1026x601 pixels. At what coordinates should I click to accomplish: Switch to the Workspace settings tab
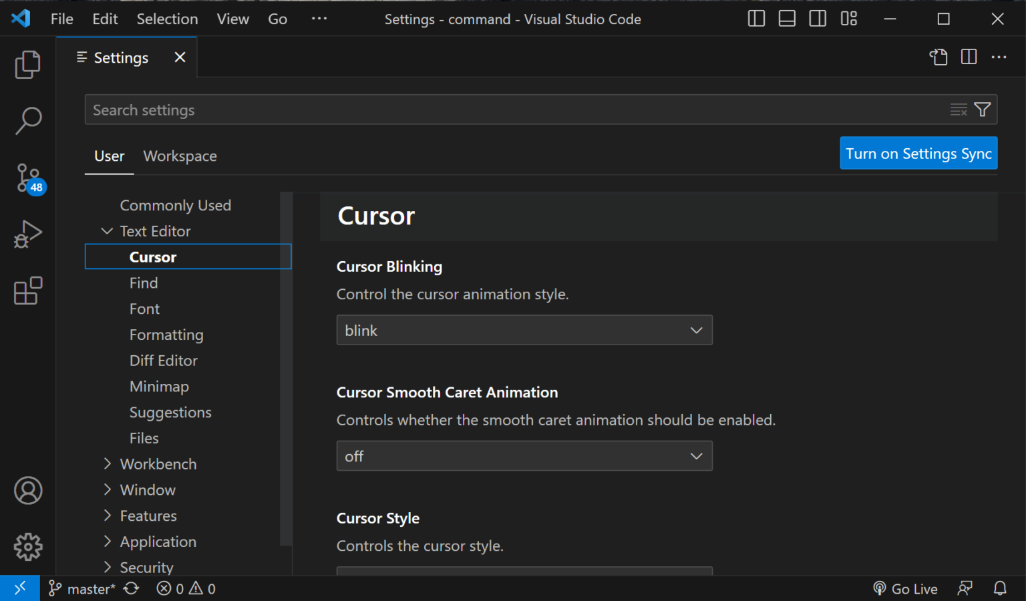180,156
